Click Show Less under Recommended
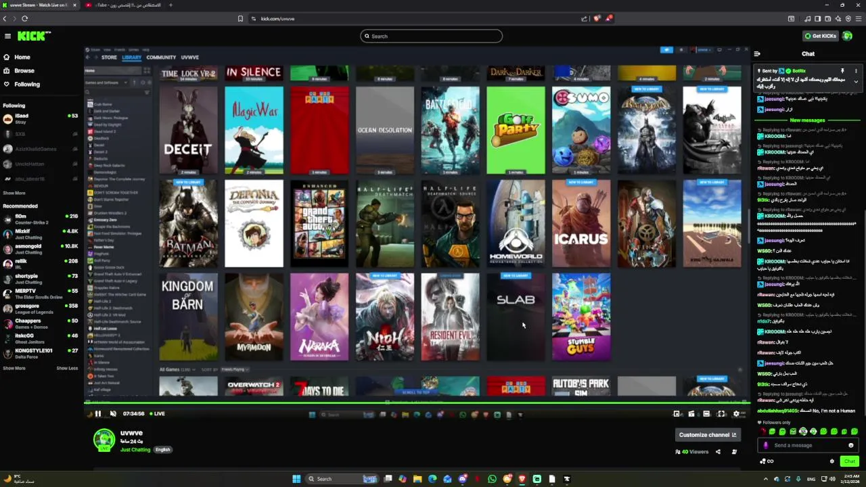Image resolution: width=866 pixels, height=487 pixels. (67, 368)
